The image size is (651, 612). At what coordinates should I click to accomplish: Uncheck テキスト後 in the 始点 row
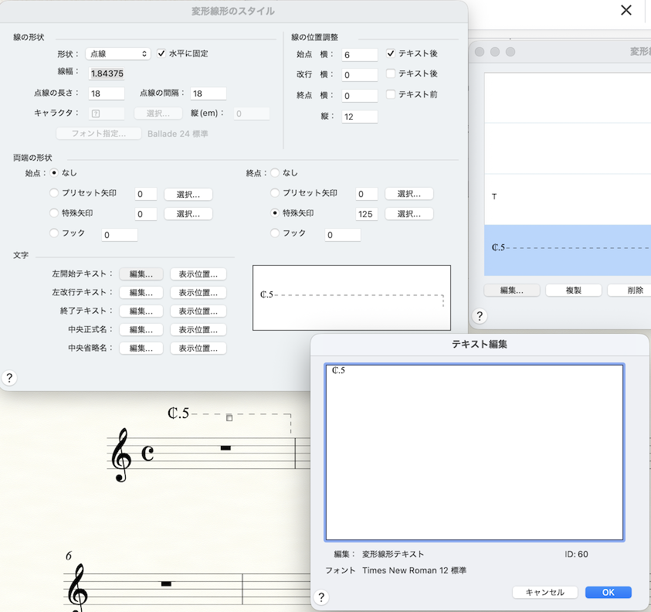[391, 53]
